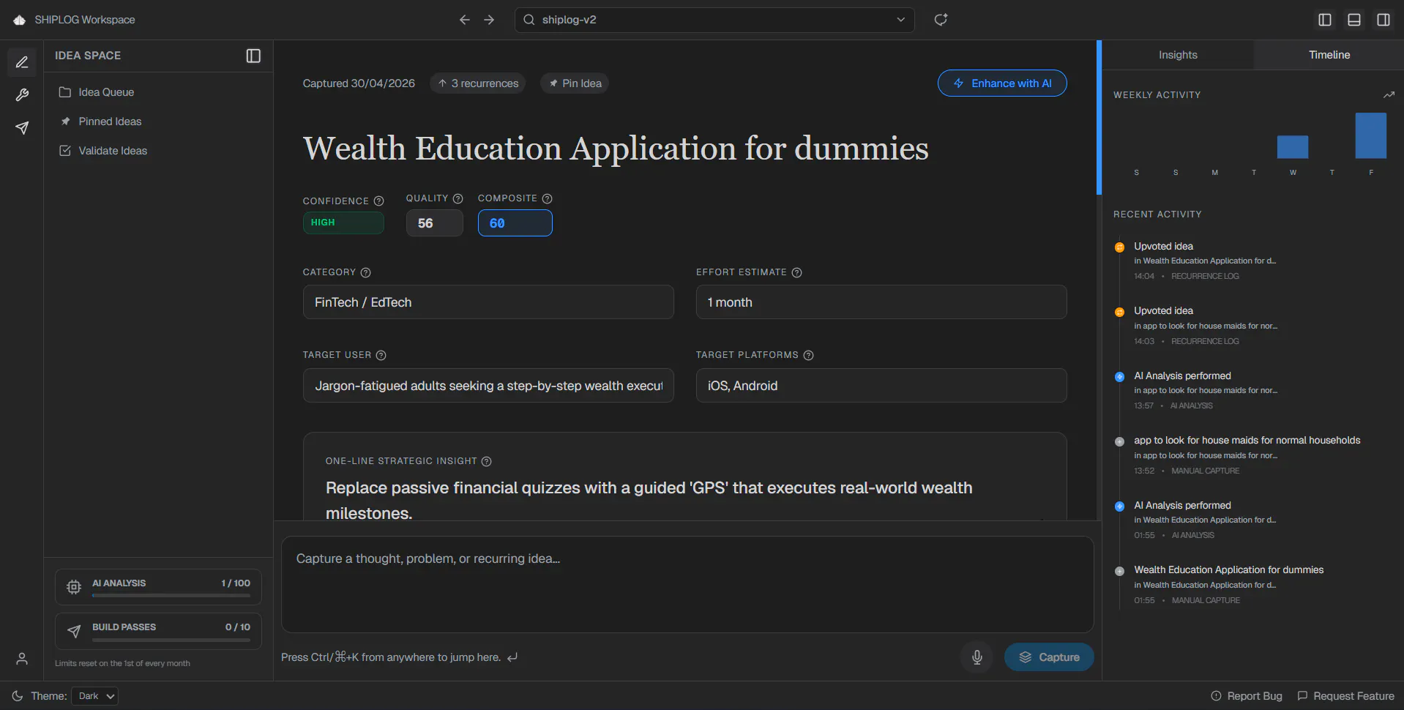Select Wednesday bar in weekly activity
1404x710 pixels.
1293,147
